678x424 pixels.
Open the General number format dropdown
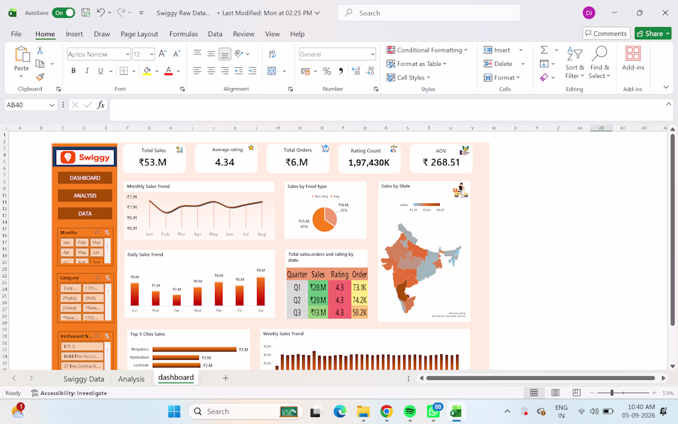point(372,54)
